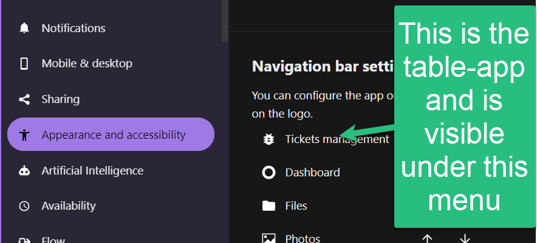This screenshot has width=537, height=243.
Task: Select the Appearance and accessibility label
Action: [114, 135]
